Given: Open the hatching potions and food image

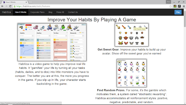Looking at the screenshot, I should click(x=132, y=73).
